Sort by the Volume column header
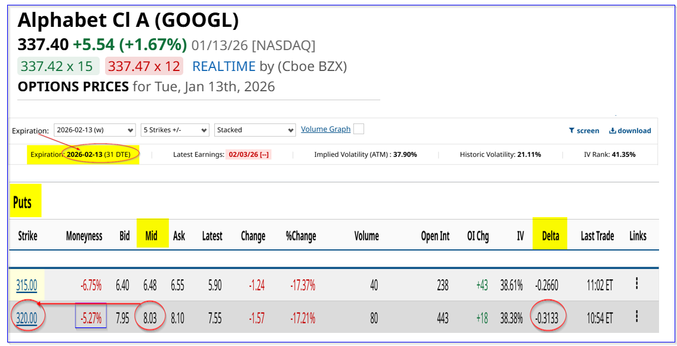The height and width of the screenshot is (346, 677). (367, 236)
